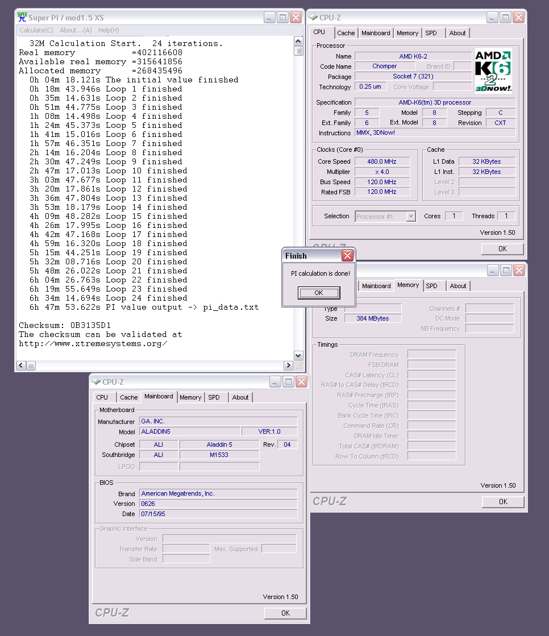This screenshot has width=549, height=636.
Task: Open the Help(H) menu in Super PI
Action: click(x=109, y=30)
